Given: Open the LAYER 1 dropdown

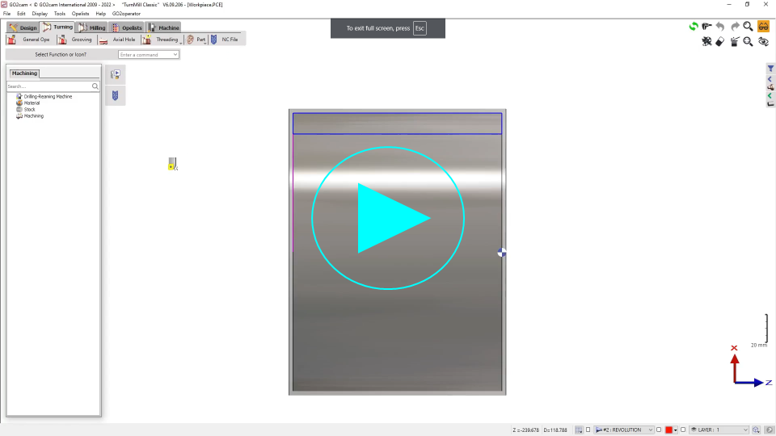Looking at the screenshot, I should (719, 430).
